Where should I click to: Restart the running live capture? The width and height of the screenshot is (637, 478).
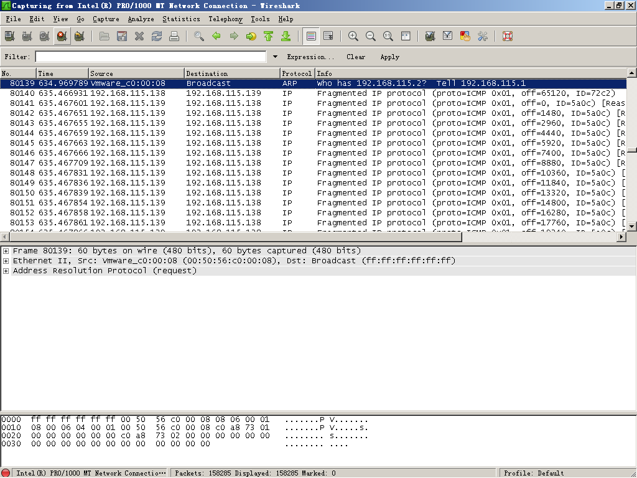[79, 36]
